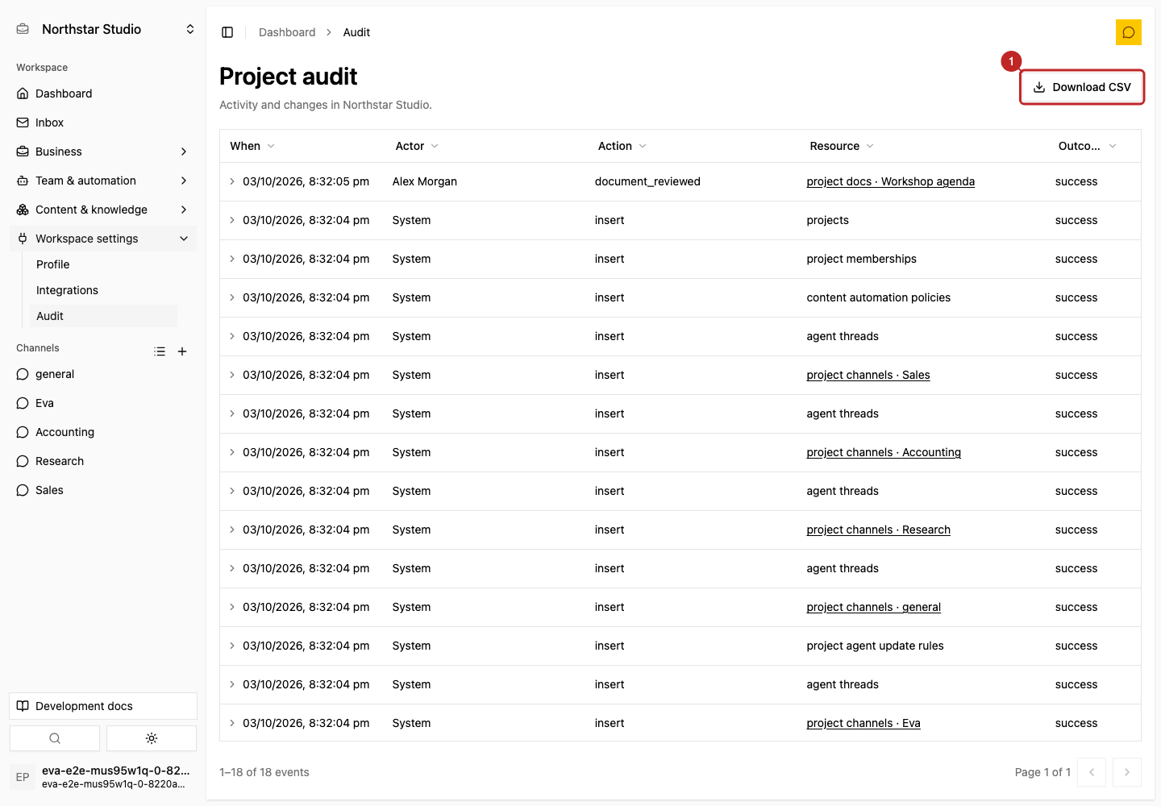Viewport: 1161px width, 806px height.
Task: Open the yellow chat bubble icon
Action: (1129, 32)
